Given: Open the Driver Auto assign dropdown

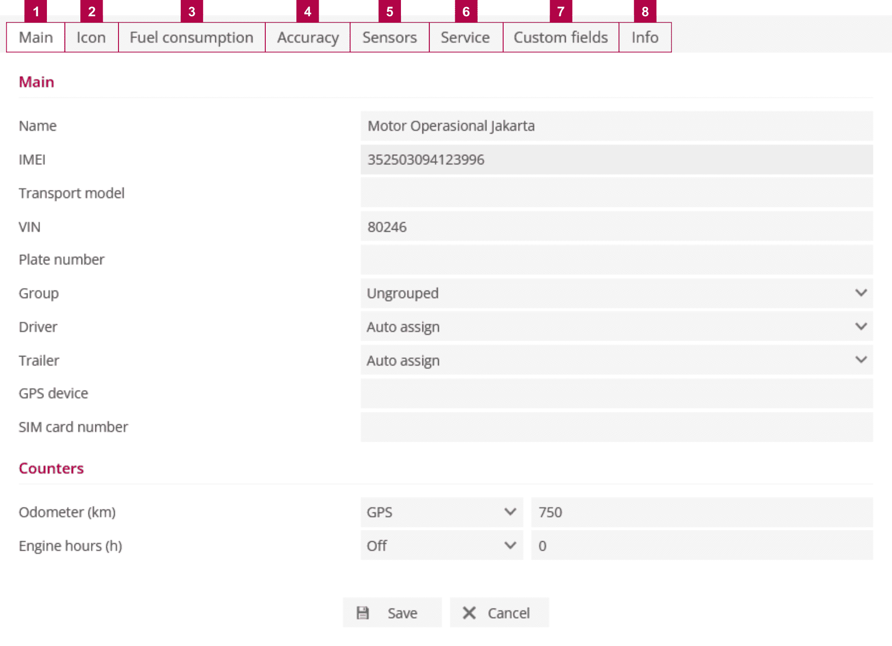Looking at the screenshot, I should tap(617, 327).
